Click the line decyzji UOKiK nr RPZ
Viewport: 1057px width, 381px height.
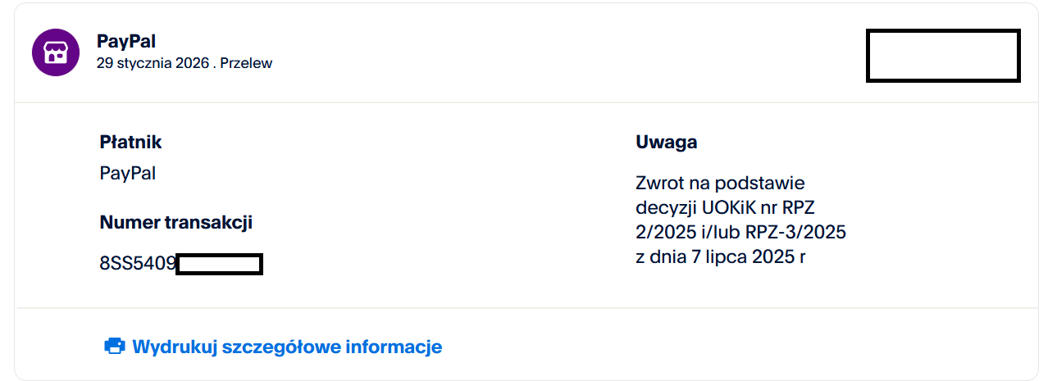pos(730,208)
